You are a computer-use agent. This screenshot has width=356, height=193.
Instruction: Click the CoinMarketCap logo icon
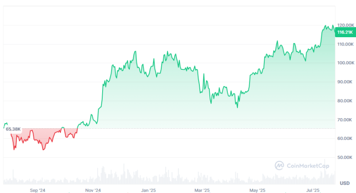click(279, 165)
